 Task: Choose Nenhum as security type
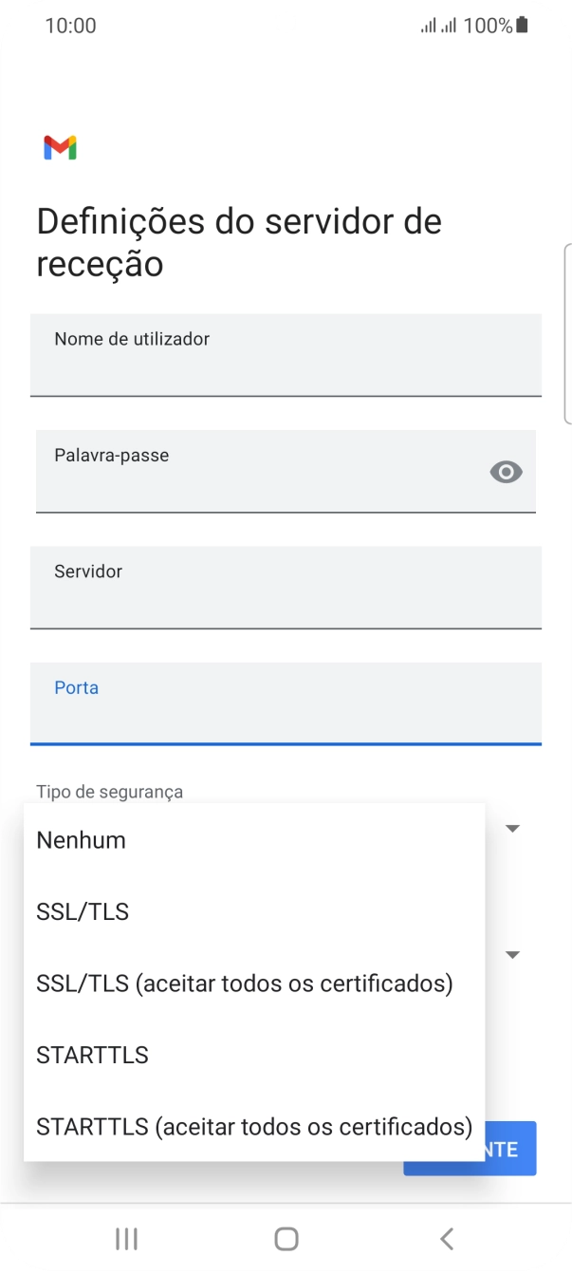80,839
